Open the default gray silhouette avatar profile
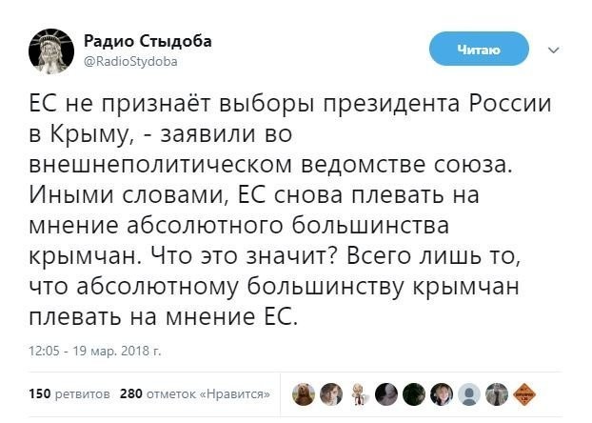The height and width of the screenshot is (423, 592). click(x=471, y=393)
